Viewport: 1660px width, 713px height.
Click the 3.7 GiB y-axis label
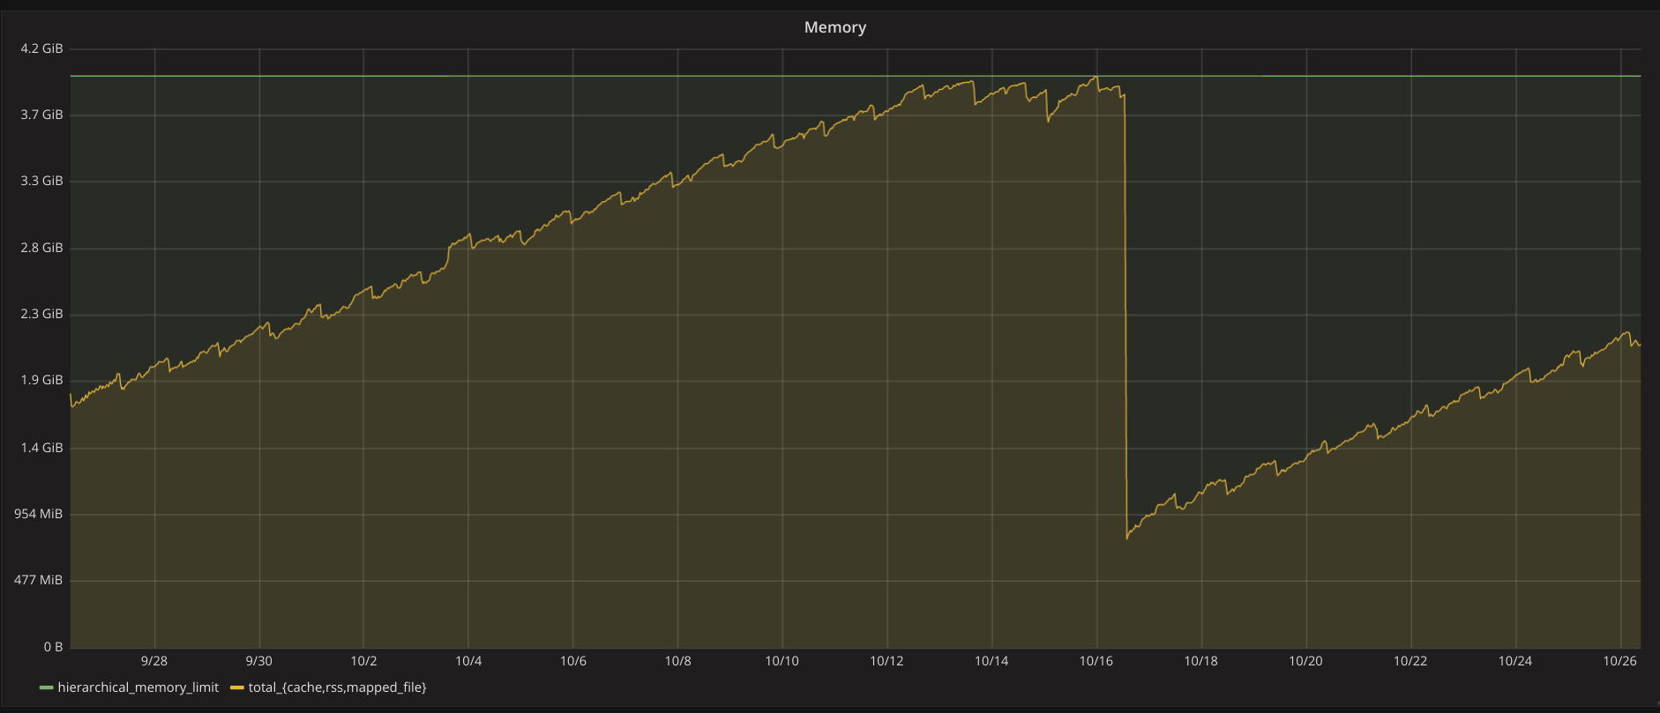point(42,115)
